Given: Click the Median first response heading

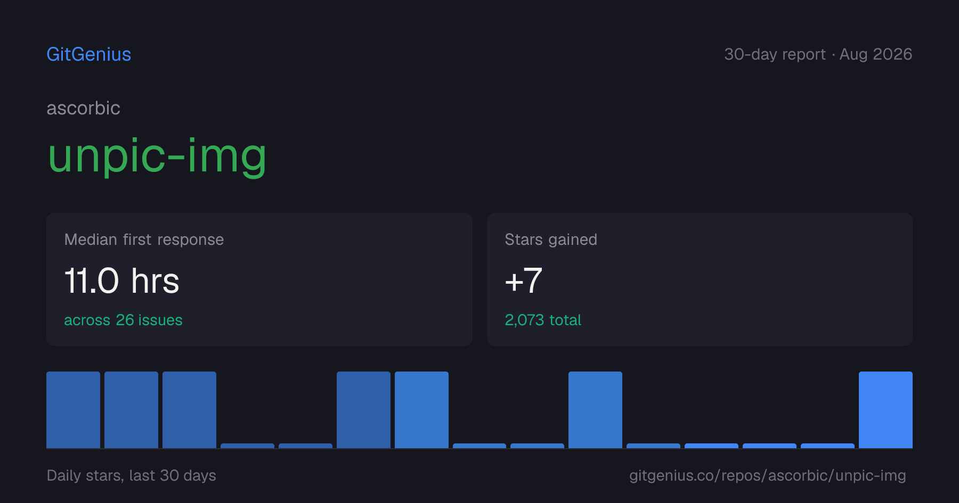Looking at the screenshot, I should click(144, 240).
